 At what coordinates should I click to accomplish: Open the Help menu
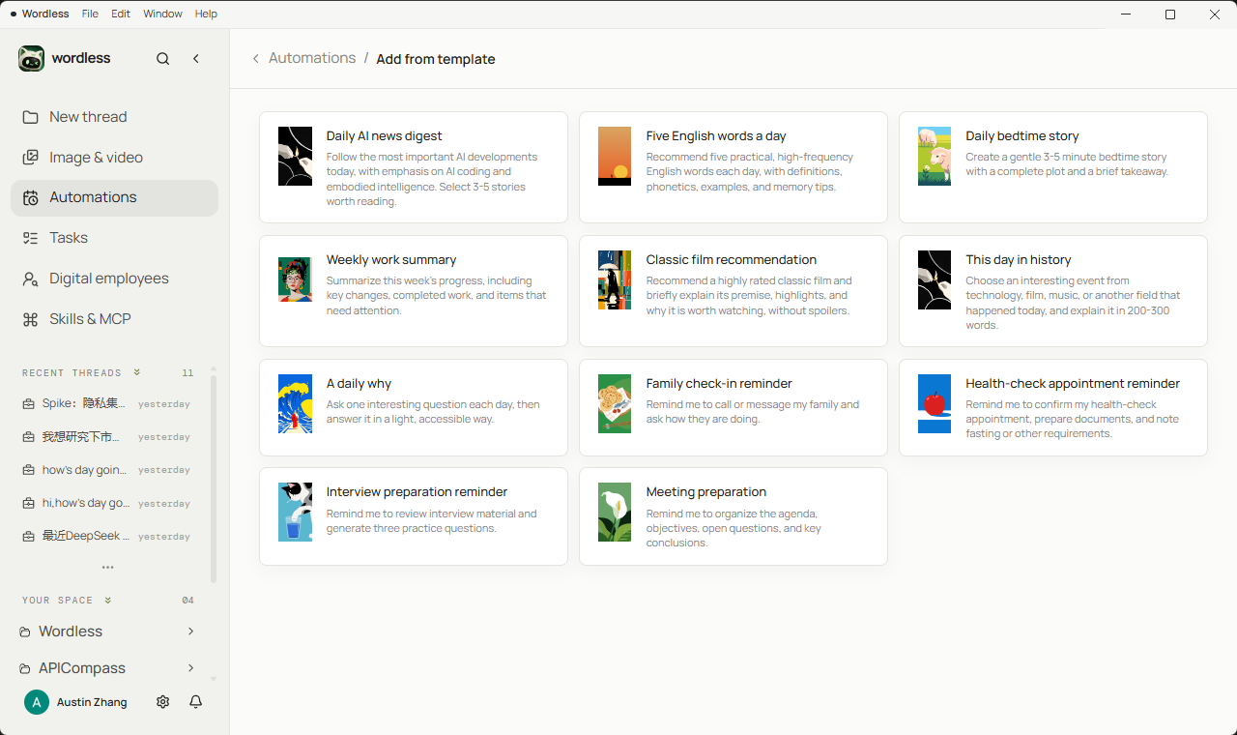pyautogui.click(x=206, y=15)
